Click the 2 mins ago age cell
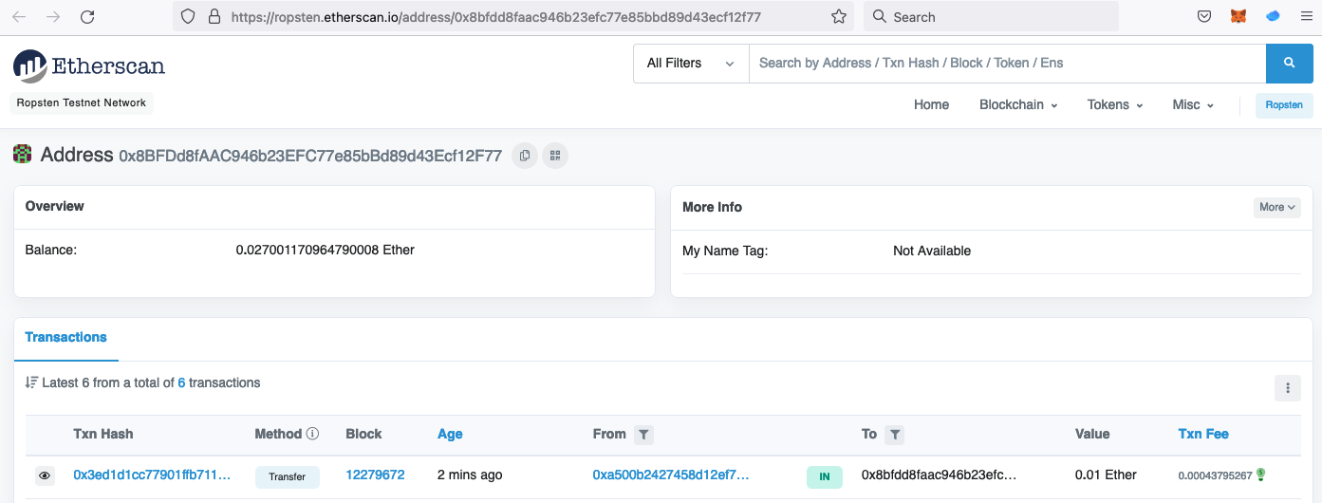Image resolution: width=1322 pixels, height=503 pixels. click(470, 475)
